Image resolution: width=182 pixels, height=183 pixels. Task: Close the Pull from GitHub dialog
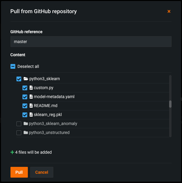[x=169, y=11]
